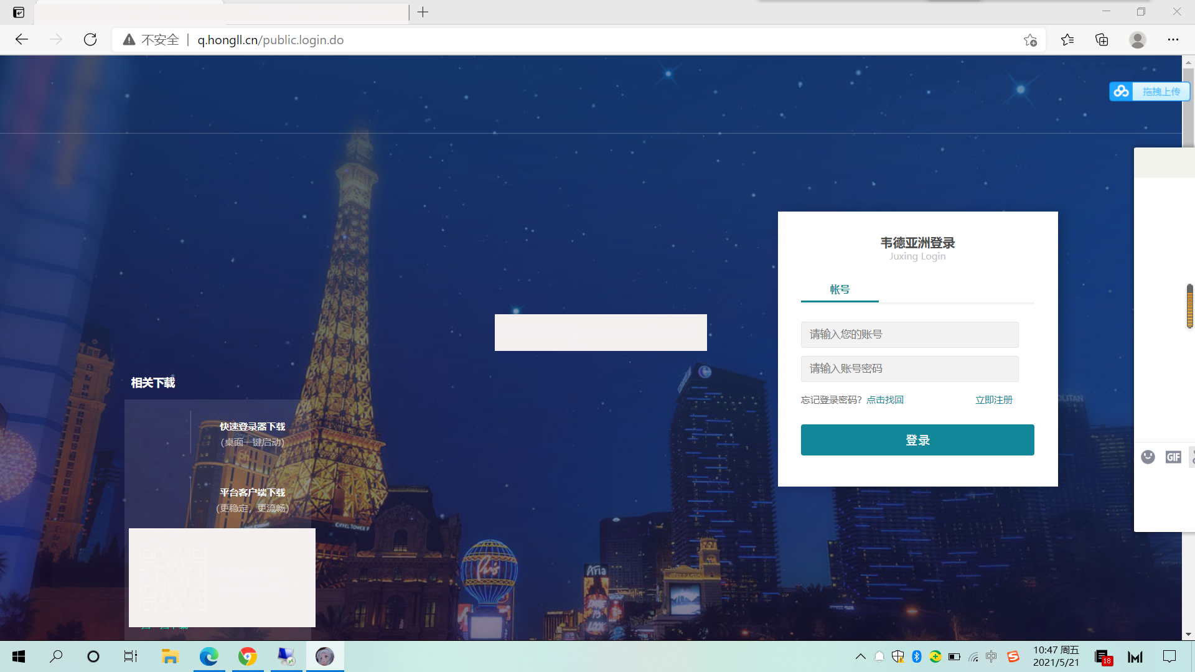The image size is (1195, 672).
Task: Click the Baidu cloud drag-upload widget
Action: [1149, 91]
